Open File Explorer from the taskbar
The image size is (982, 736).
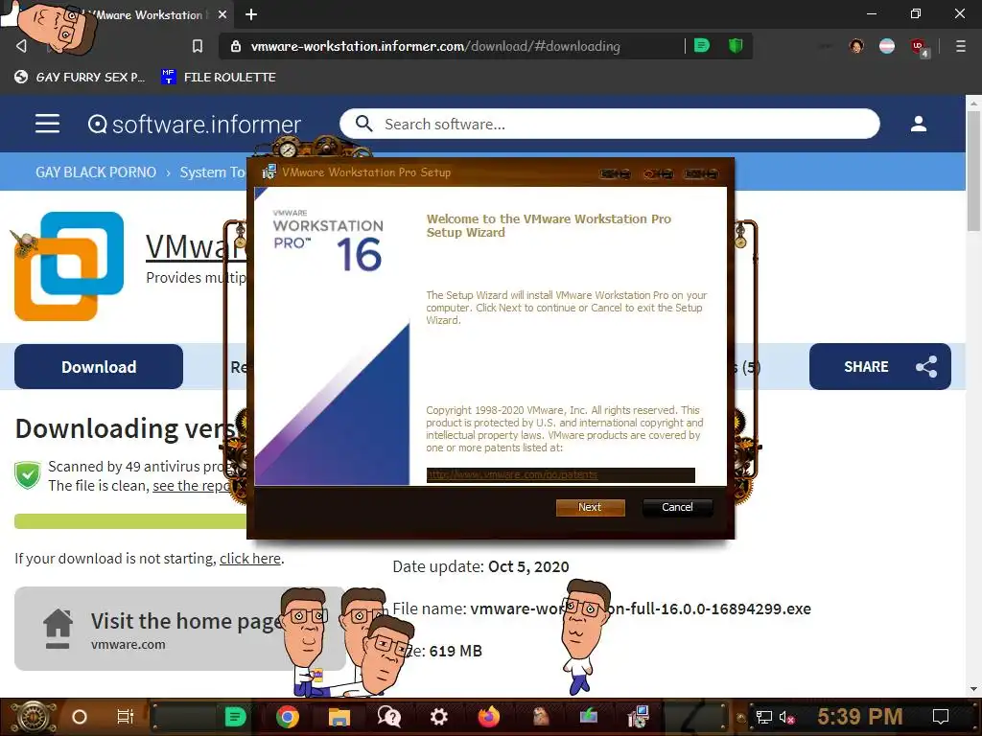(339, 717)
